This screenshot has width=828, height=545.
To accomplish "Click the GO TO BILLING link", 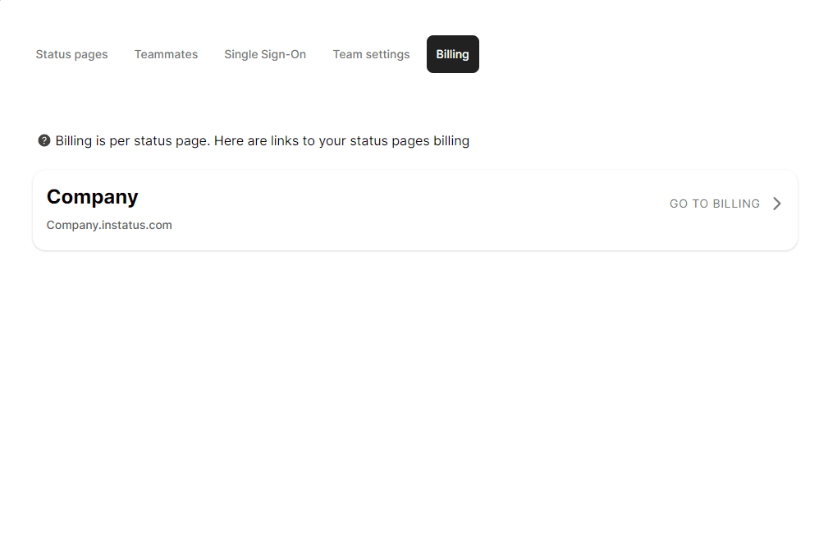I will tap(715, 204).
